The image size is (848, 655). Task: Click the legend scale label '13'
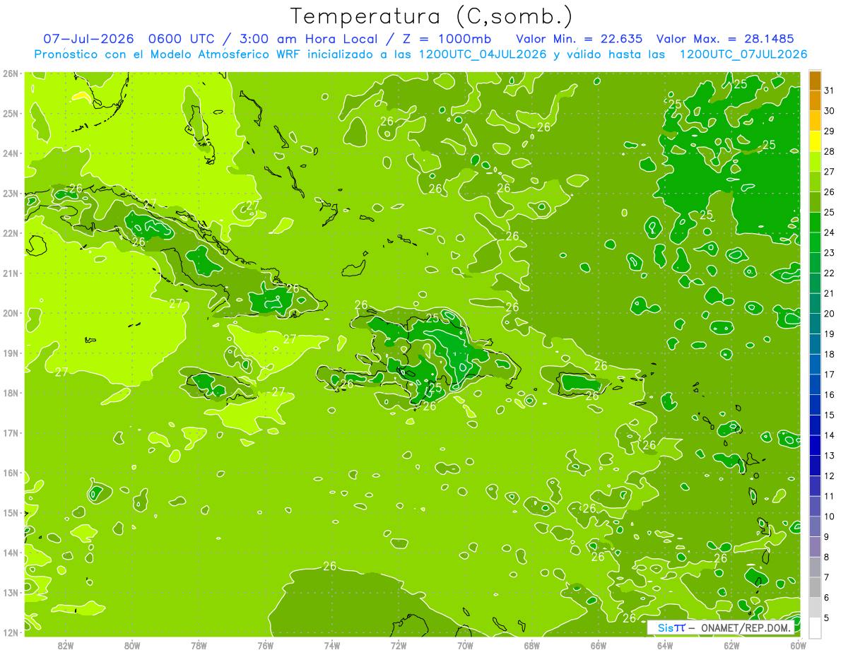tap(829, 456)
